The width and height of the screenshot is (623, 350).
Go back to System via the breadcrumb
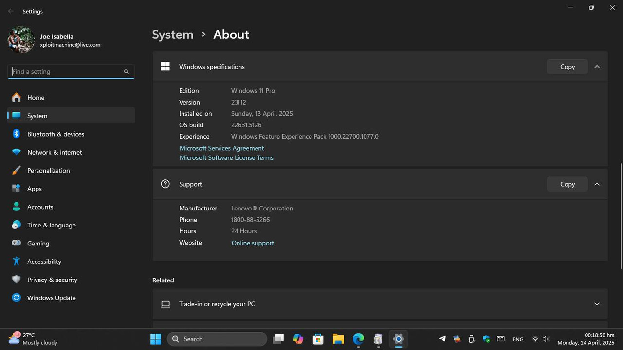pos(172,34)
